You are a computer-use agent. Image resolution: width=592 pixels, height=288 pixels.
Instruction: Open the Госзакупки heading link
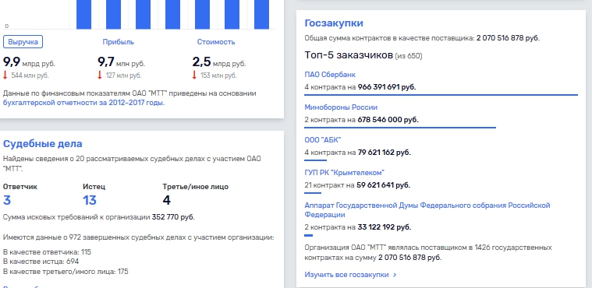(x=334, y=23)
